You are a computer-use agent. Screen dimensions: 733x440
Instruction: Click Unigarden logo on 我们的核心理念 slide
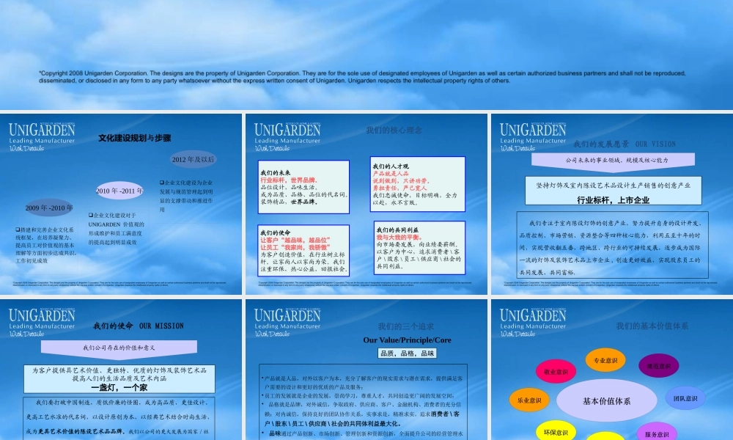pyautogui.click(x=287, y=137)
